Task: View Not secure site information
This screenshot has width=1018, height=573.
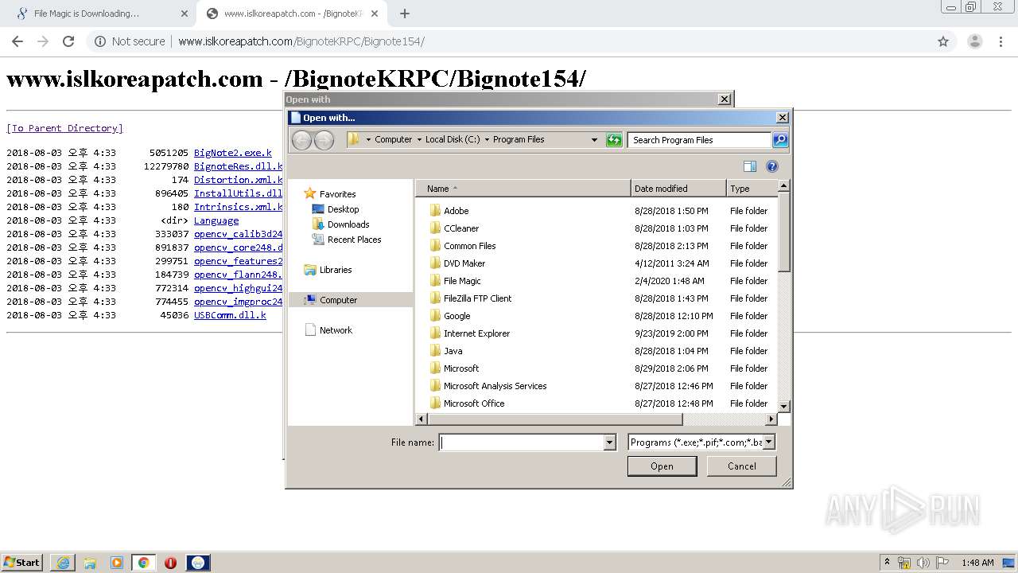Action: [130, 41]
